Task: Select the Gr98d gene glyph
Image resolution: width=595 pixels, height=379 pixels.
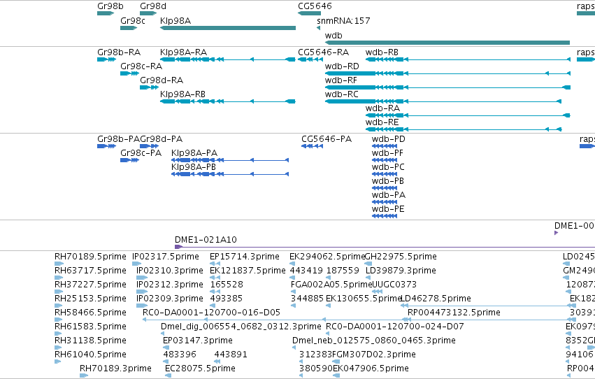Action: pyautogui.click(x=148, y=13)
